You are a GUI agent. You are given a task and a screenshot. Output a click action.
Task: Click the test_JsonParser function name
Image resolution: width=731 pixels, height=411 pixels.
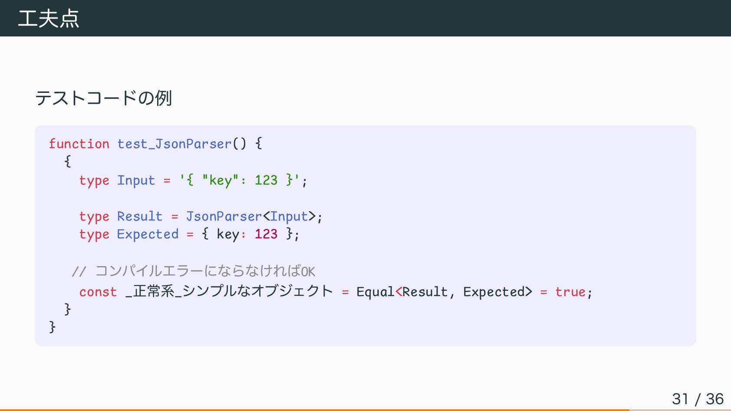tap(175, 144)
